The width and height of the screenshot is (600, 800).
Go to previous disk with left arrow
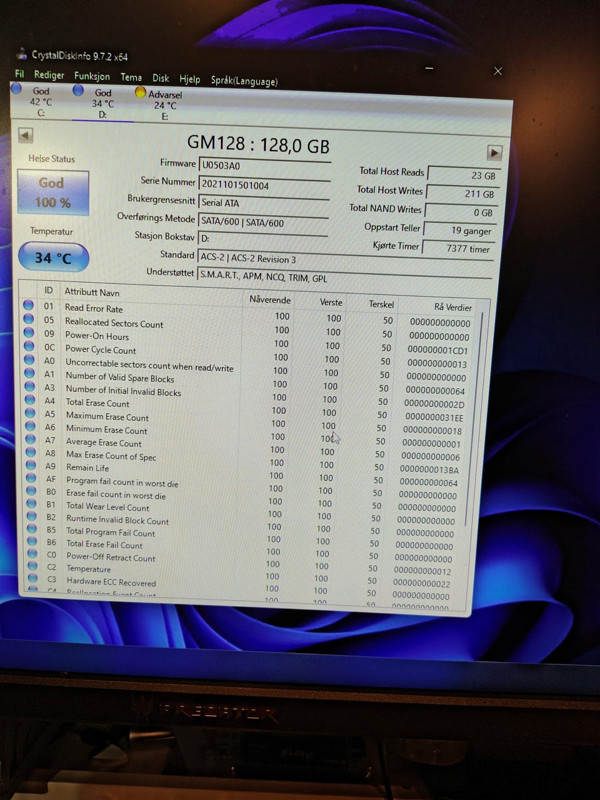tap(26, 135)
